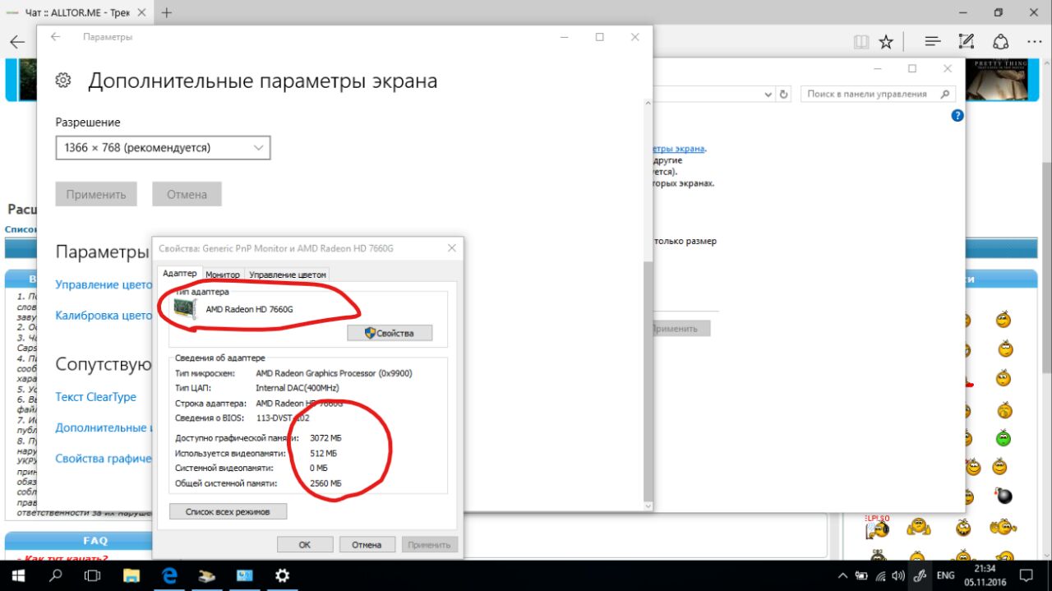
Task: Click the Отмена button under resolution
Action: coord(187,195)
